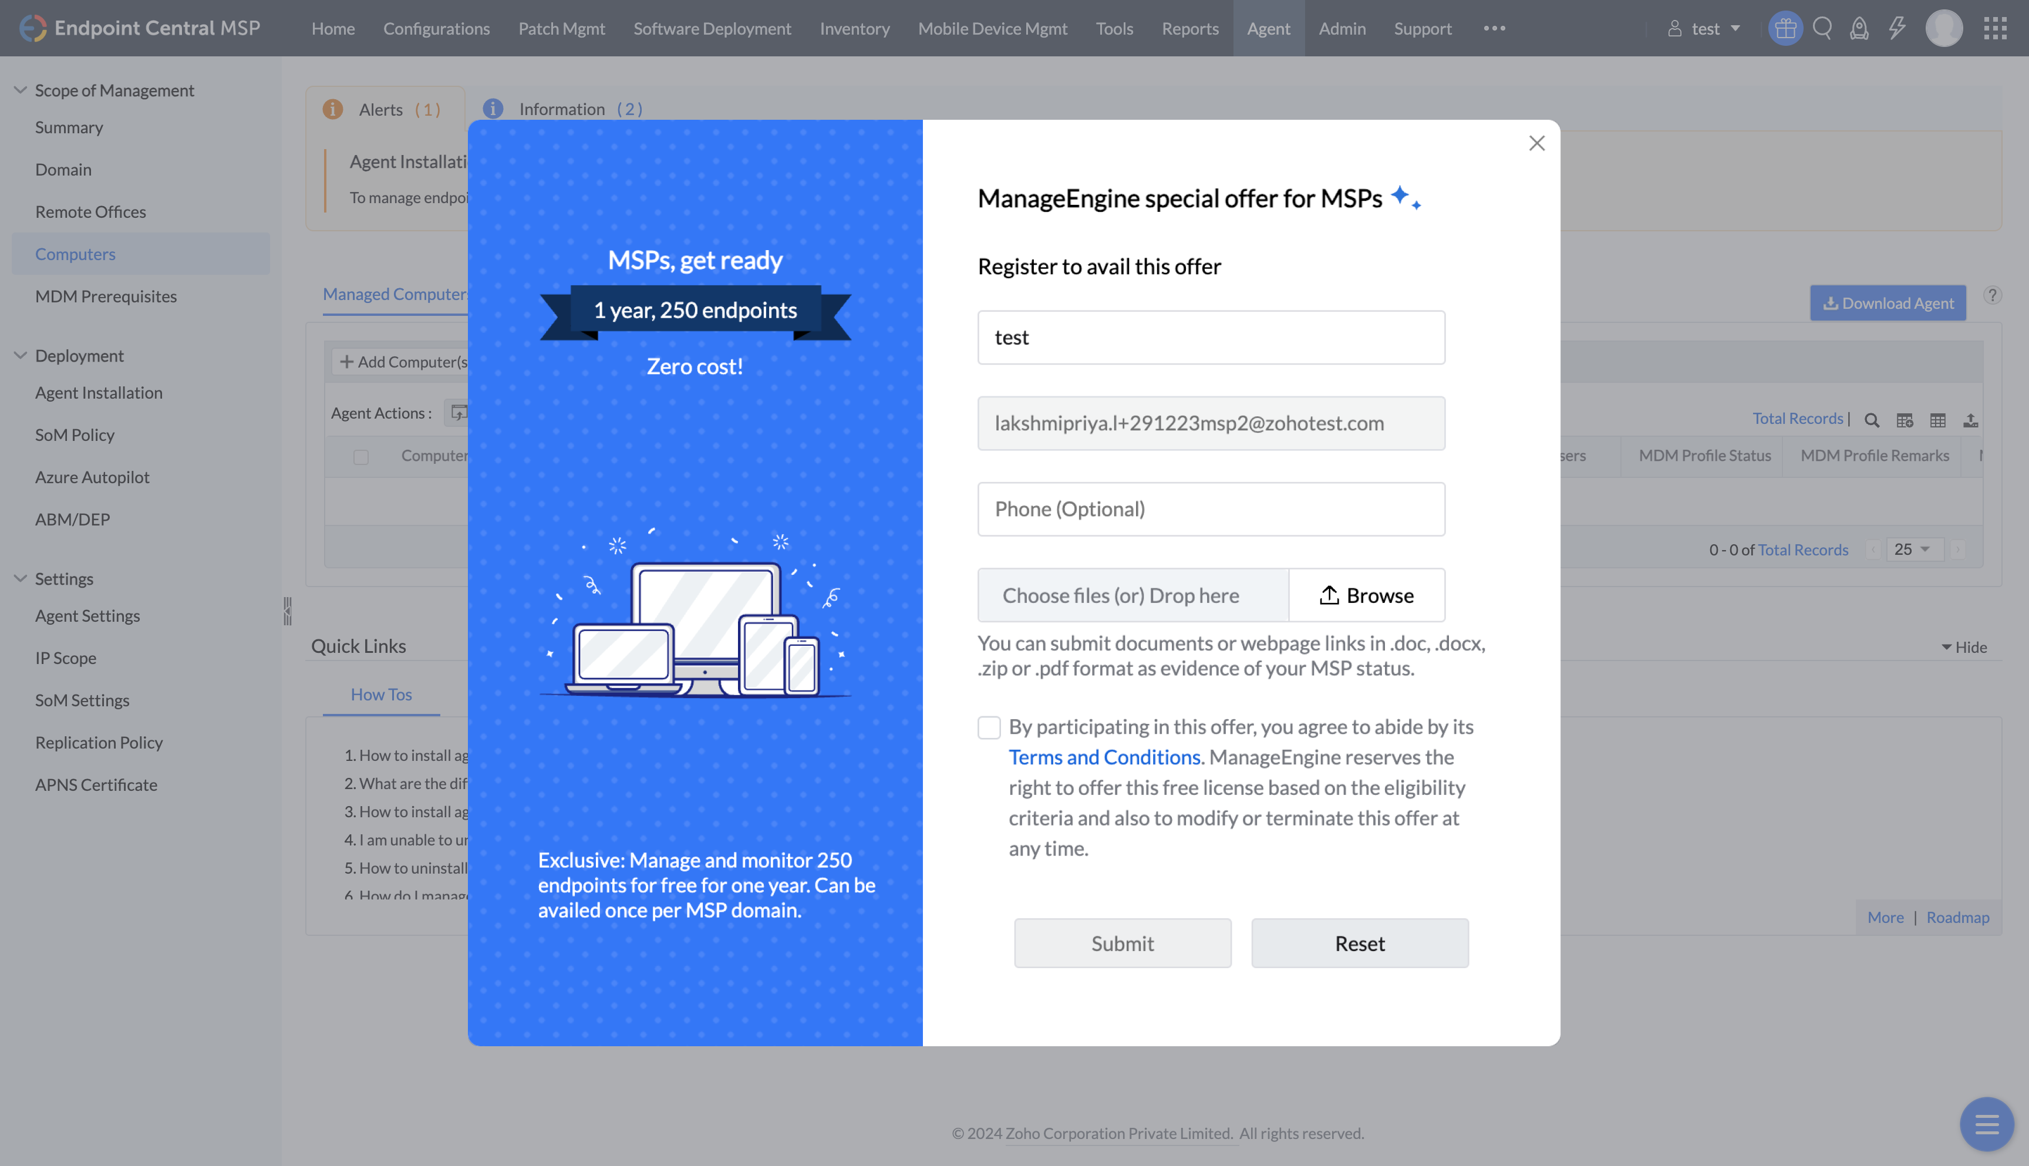
Task: Switch to the Information tab
Action: 562,109
